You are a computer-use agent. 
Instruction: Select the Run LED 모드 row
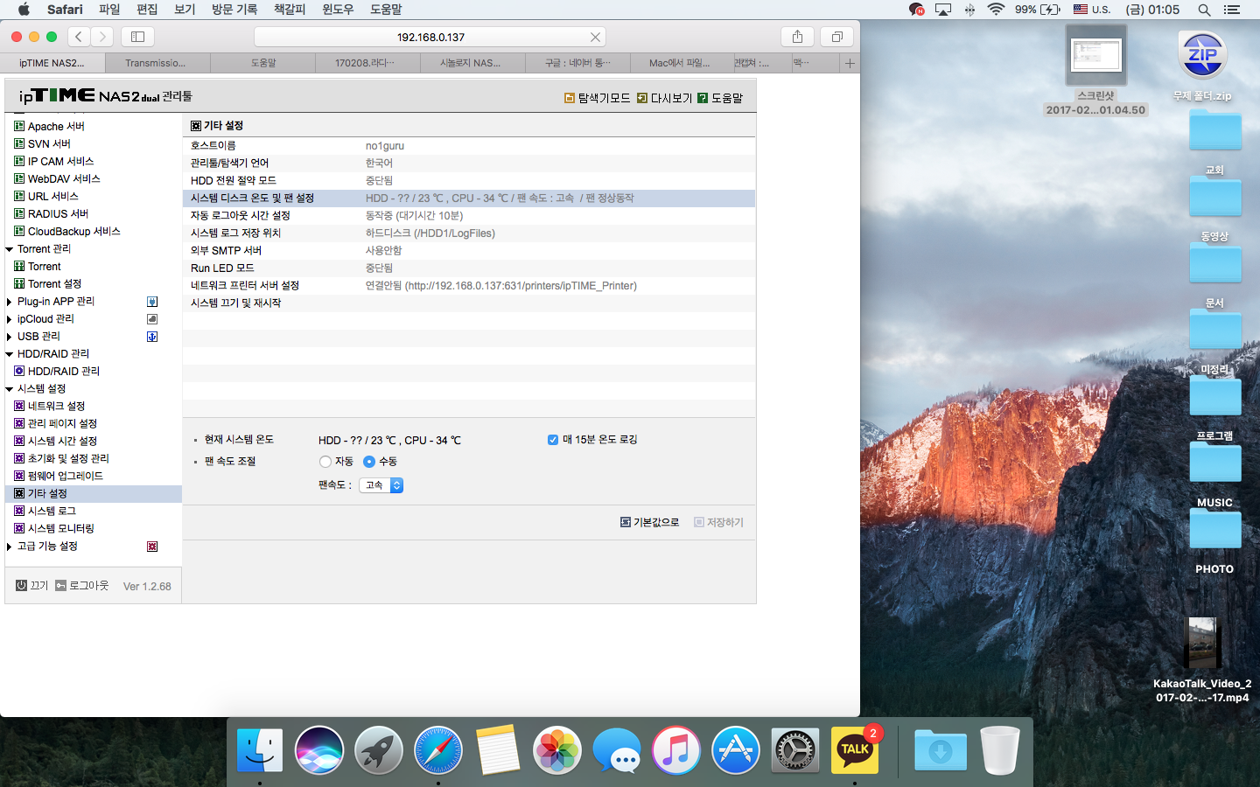(469, 268)
